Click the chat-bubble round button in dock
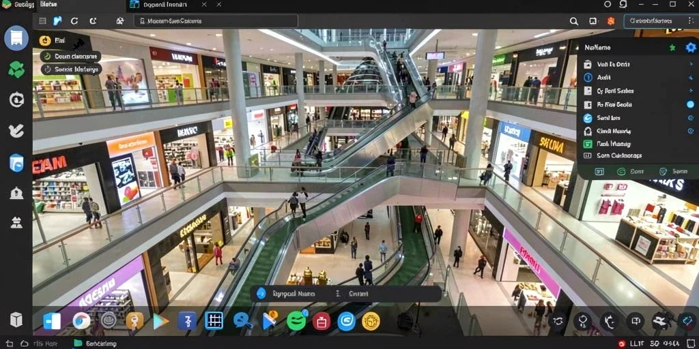699x349 pixels. [x=636, y=321]
